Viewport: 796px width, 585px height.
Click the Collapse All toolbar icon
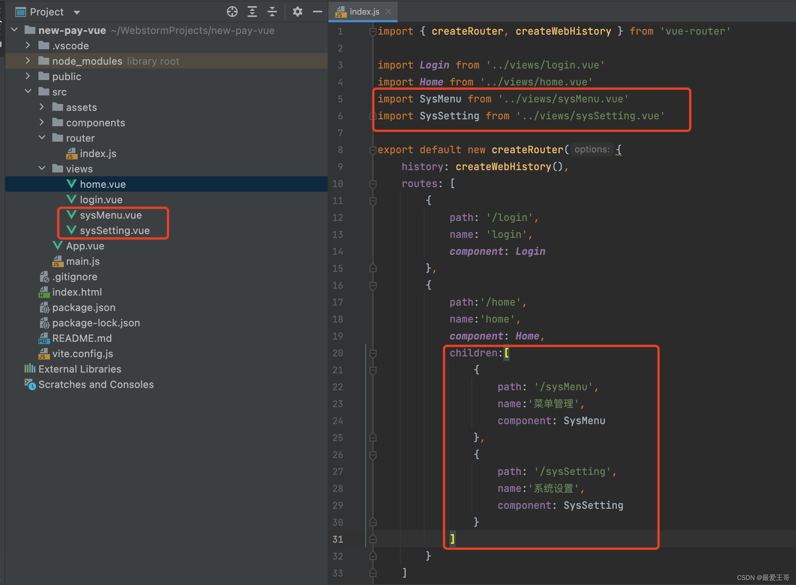coord(272,12)
